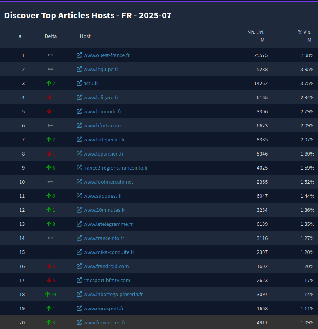The image size is (318, 329).
Task: Open the www.lequipe.fr host link
Action: [x=101, y=69]
